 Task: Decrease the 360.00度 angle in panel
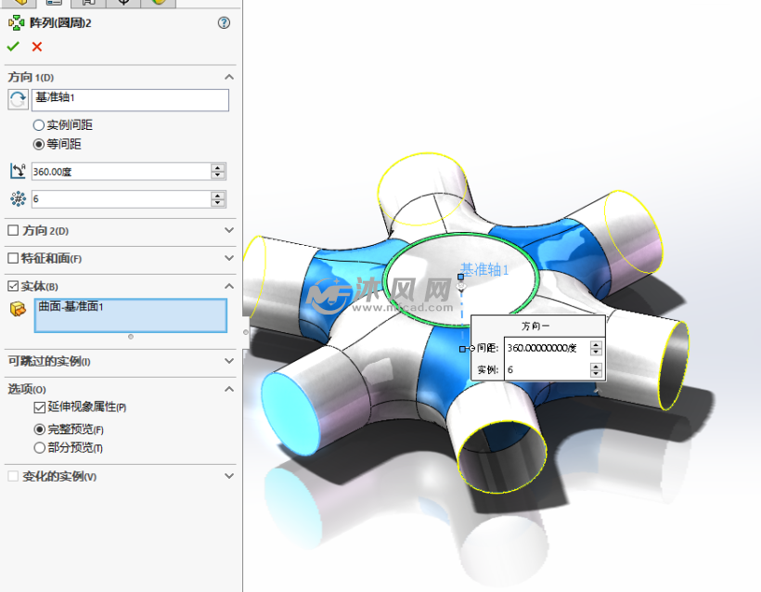(x=218, y=175)
